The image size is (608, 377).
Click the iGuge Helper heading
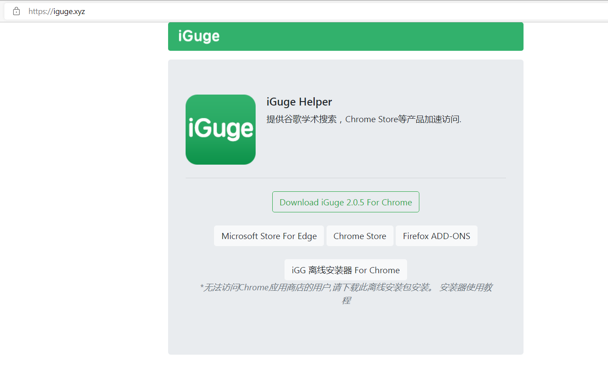tap(299, 102)
